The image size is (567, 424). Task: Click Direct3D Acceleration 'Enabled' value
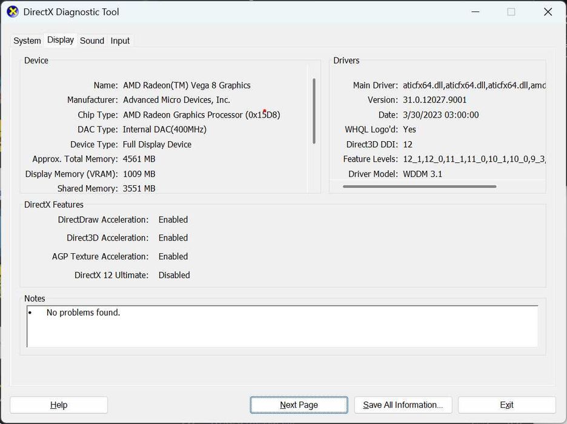pyautogui.click(x=173, y=238)
